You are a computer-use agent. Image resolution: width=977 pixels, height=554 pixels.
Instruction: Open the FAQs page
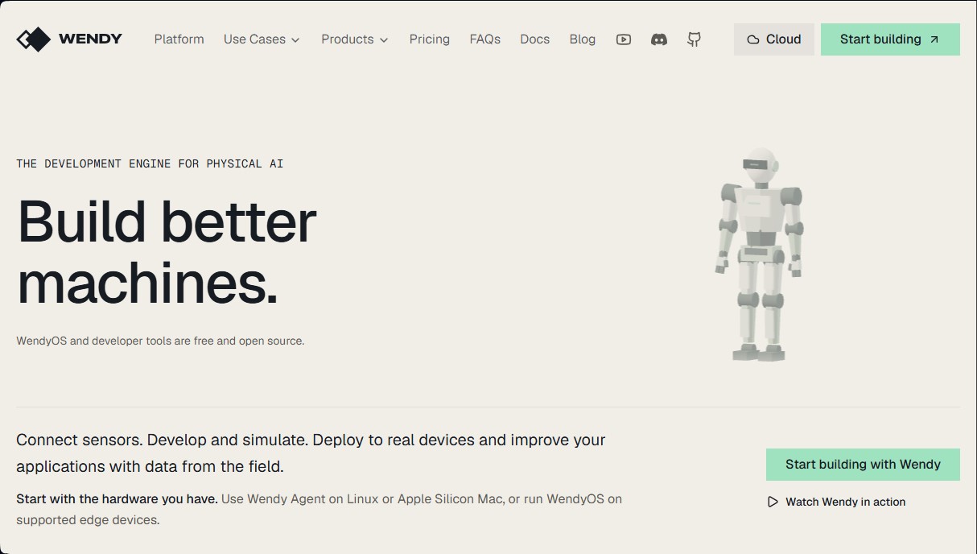coord(485,39)
